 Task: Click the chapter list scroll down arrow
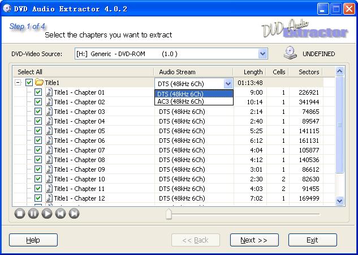[339, 201]
